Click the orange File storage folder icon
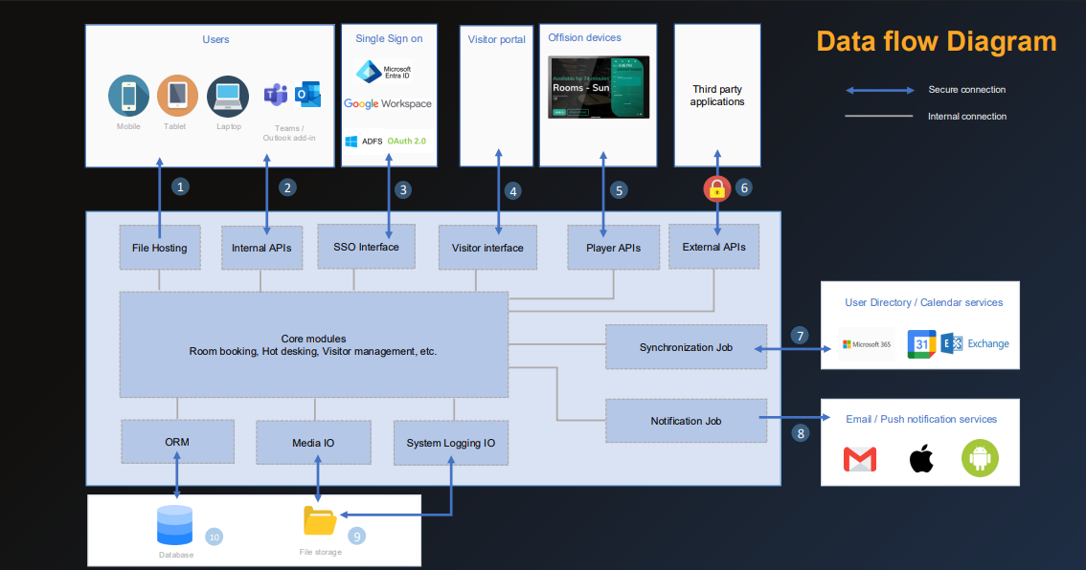The width and height of the screenshot is (1086, 570). click(321, 521)
